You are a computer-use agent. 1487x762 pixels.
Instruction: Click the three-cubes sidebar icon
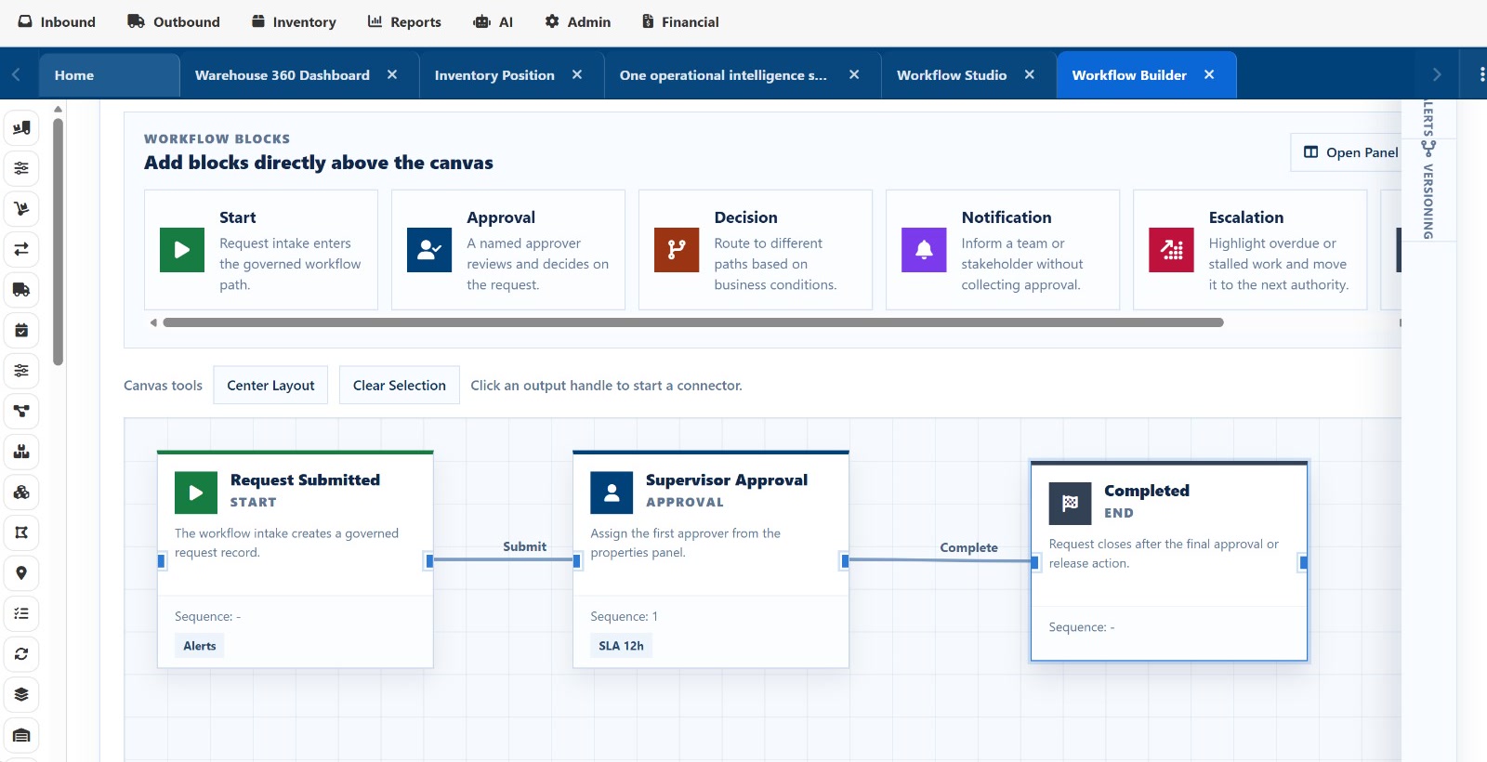(21, 493)
